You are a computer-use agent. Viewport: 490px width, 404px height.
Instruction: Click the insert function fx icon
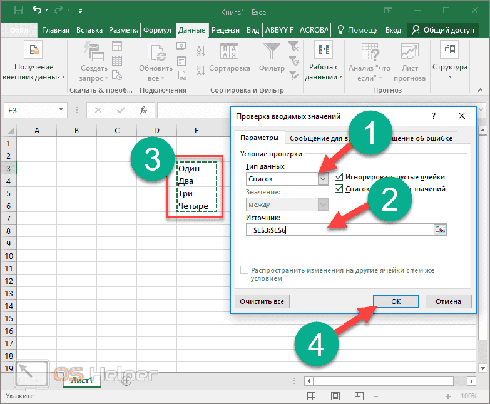143,110
